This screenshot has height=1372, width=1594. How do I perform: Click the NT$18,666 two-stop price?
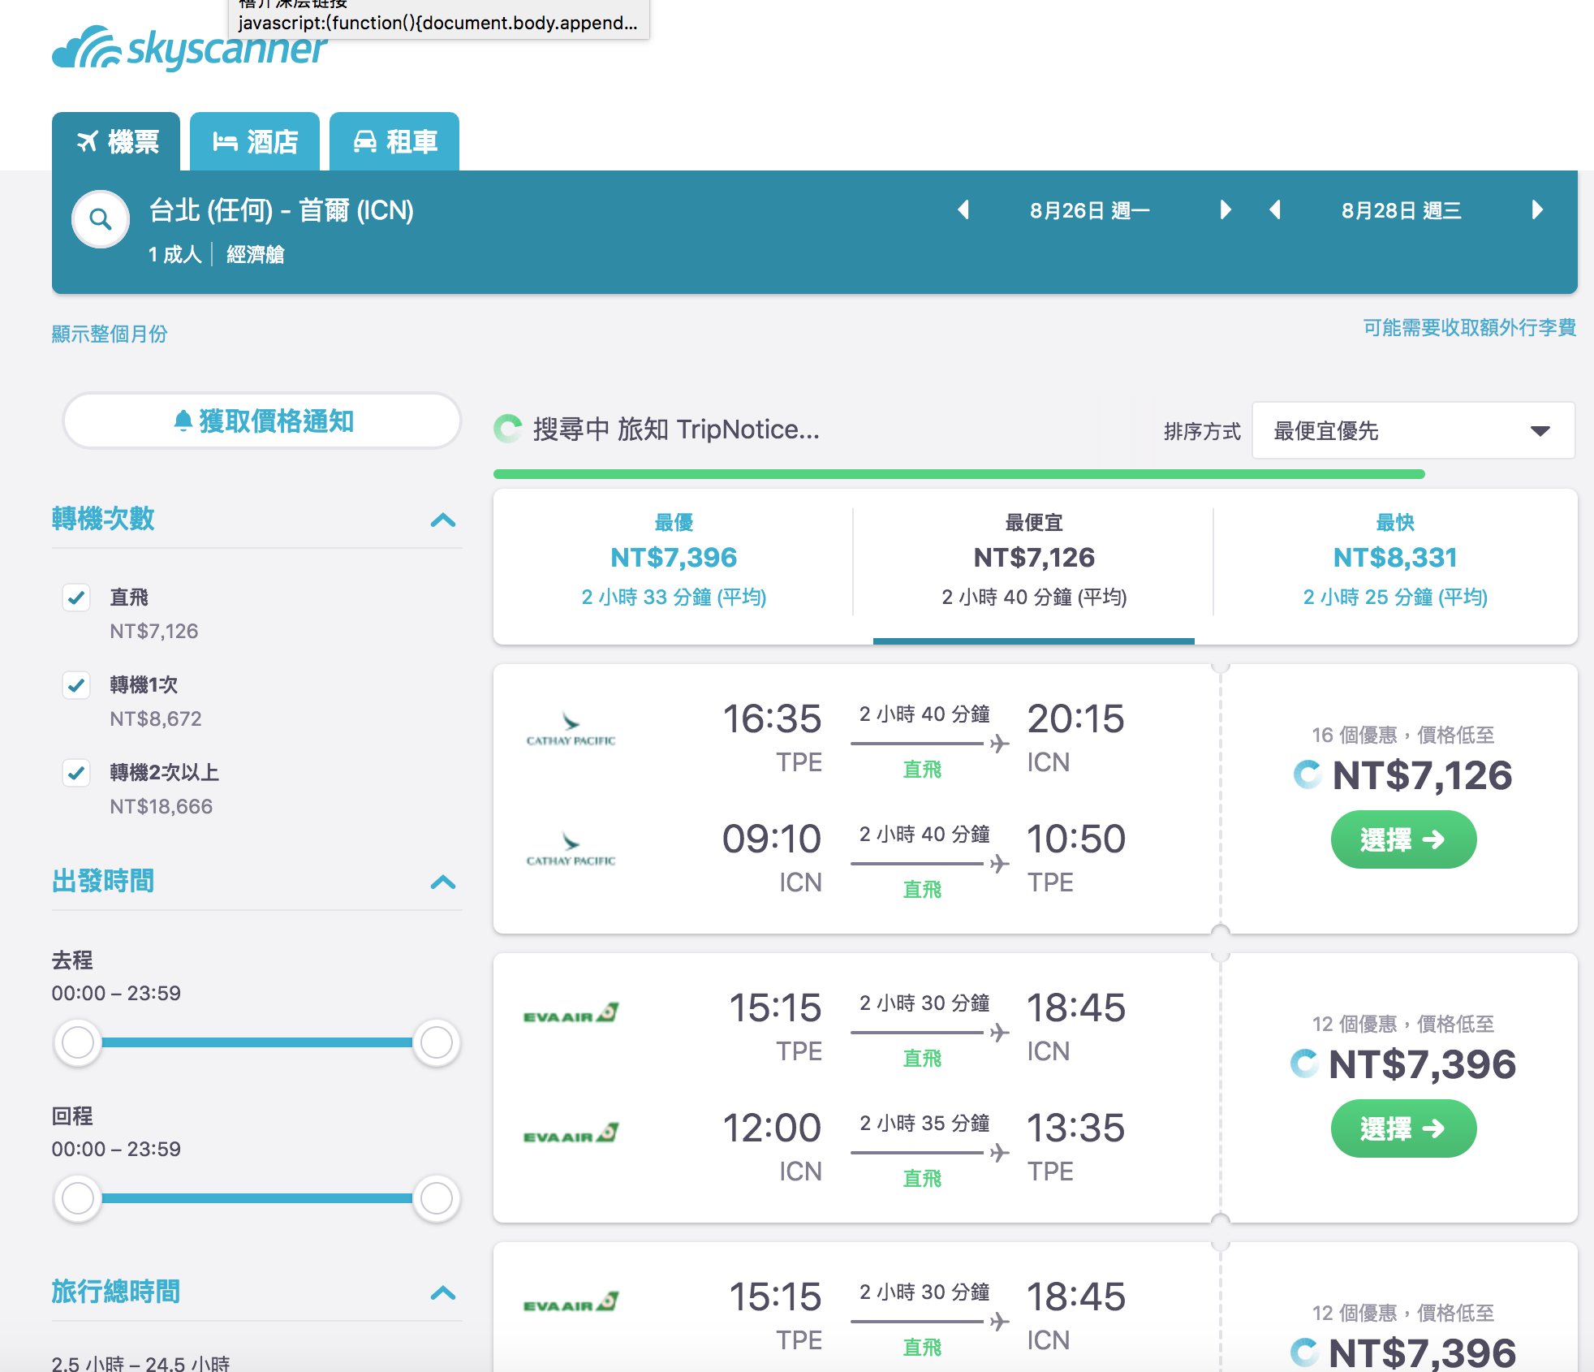click(x=161, y=806)
